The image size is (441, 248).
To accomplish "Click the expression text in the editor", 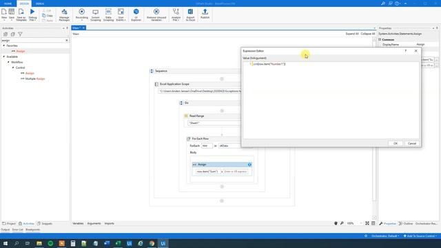I will 269,64.
